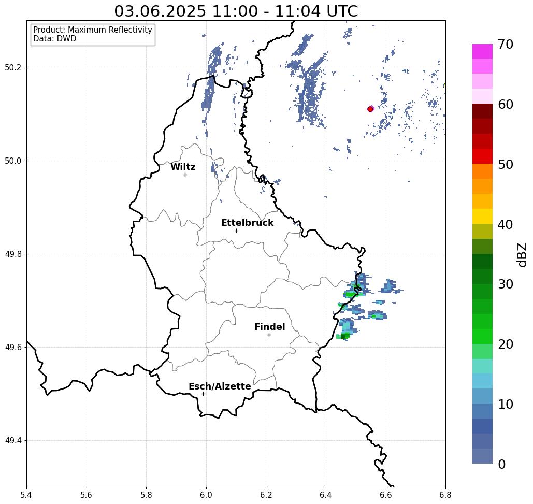533x504 pixels.
Task: Click the colorbar tick label 70
Action: (x=505, y=44)
